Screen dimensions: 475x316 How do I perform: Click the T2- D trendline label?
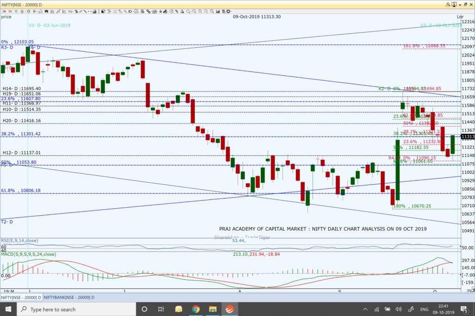coord(6,222)
